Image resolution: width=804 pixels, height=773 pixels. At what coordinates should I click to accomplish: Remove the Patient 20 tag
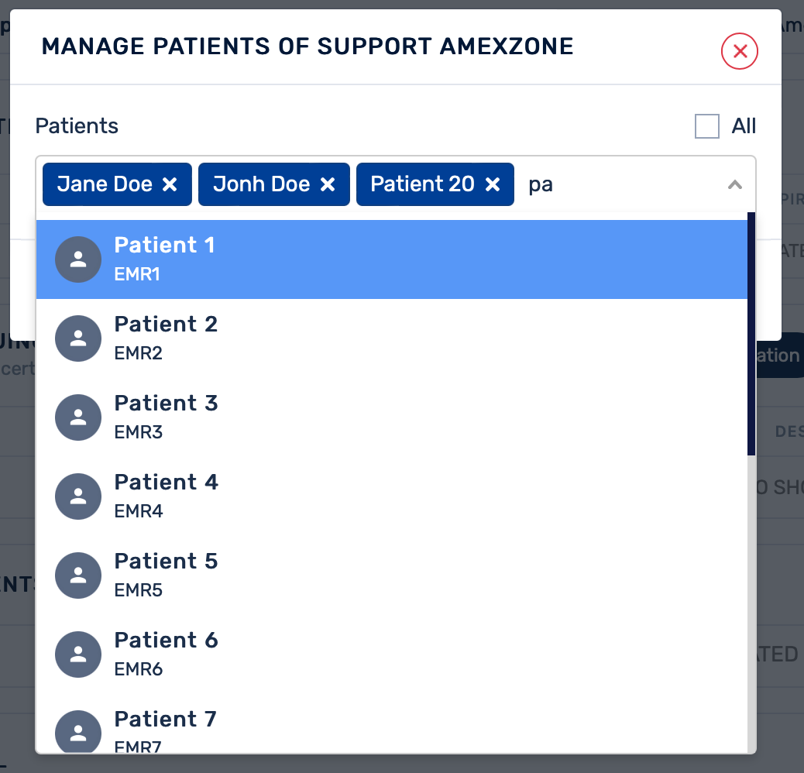pos(492,184)
